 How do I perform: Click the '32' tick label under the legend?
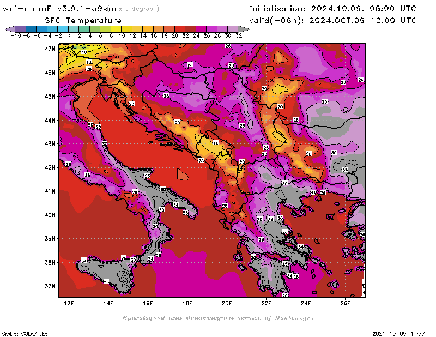click(x=239, y=35)
